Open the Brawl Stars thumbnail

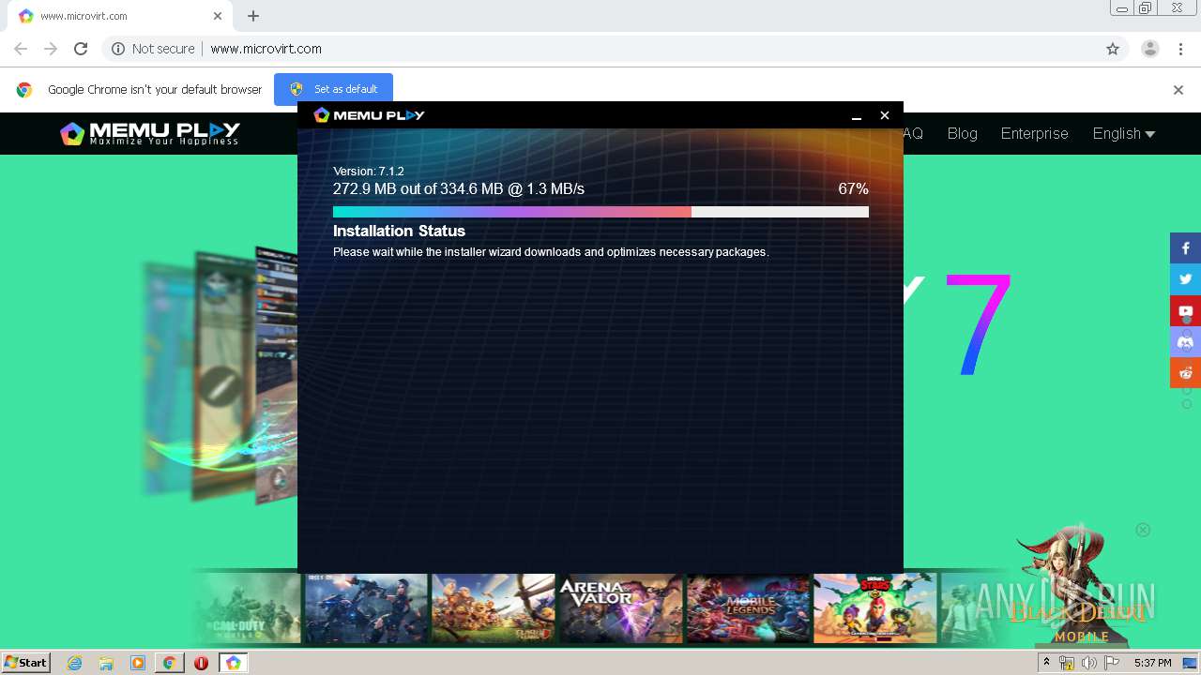pos(874,607)
